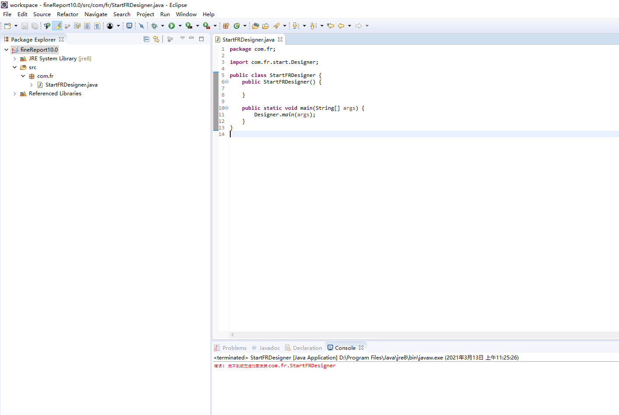Expand the JRE System Library node

coord(14,59)
